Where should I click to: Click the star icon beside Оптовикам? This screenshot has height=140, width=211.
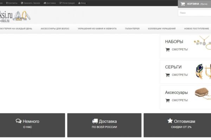(170, 121)
